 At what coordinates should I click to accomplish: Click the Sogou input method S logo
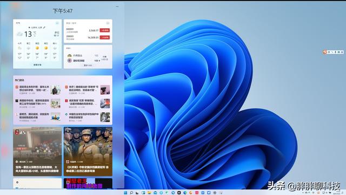325,52
